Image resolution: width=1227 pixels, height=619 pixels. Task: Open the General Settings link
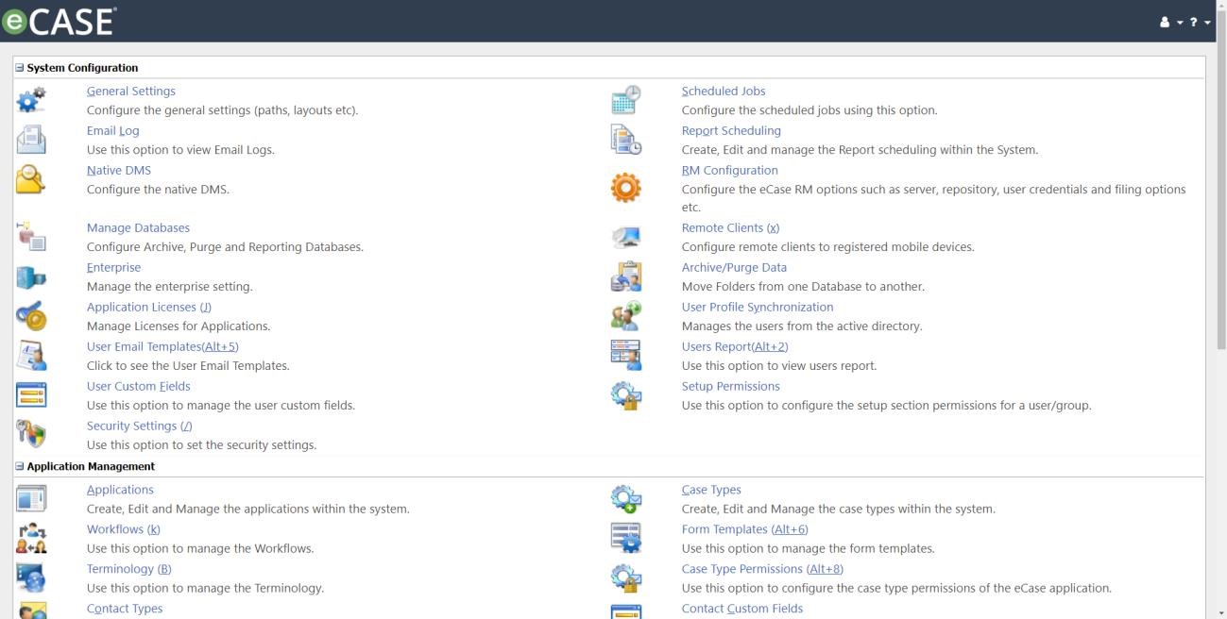click(131, 92)
